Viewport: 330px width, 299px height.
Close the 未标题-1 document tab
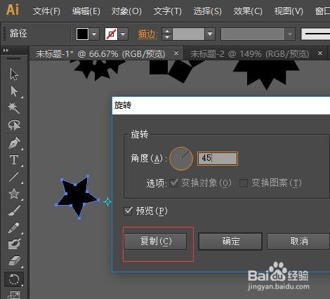pyautogui.click(x=176, y=53)
